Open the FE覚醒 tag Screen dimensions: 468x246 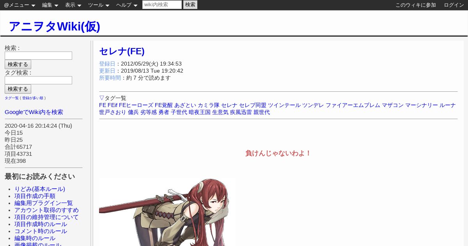click(164, 105)
